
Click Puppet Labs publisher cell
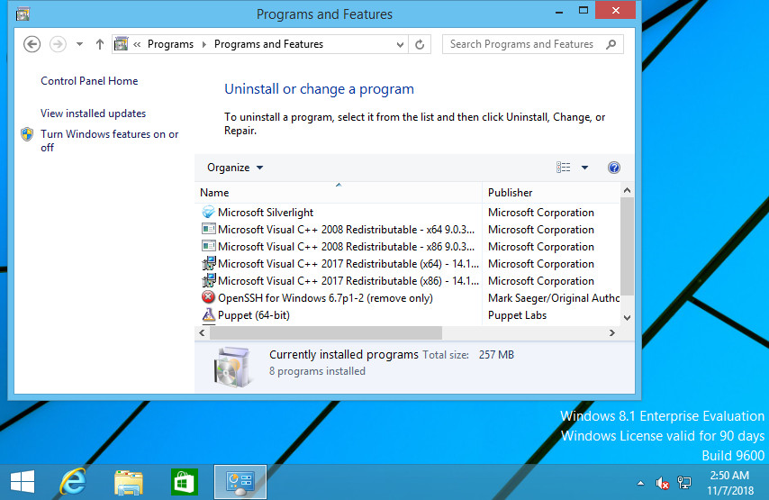point(517,315)
